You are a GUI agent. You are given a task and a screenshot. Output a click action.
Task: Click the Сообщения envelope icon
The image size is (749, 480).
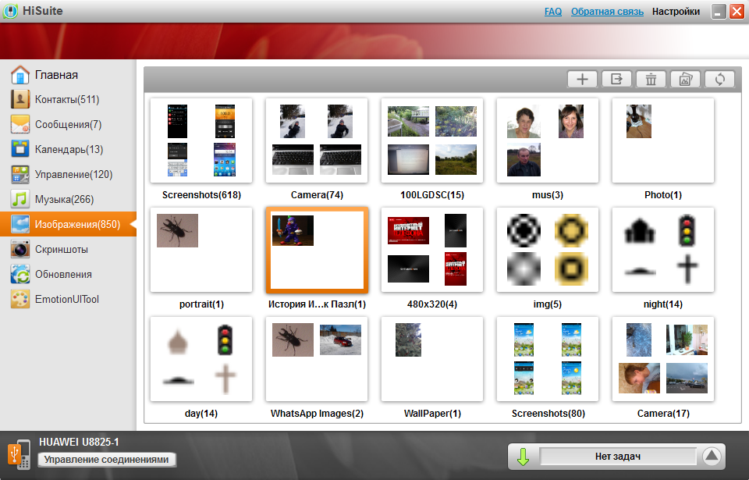[x=20, y=124]
